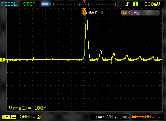Click the orange T arrow icon beside -600.0us

point(135,117)
